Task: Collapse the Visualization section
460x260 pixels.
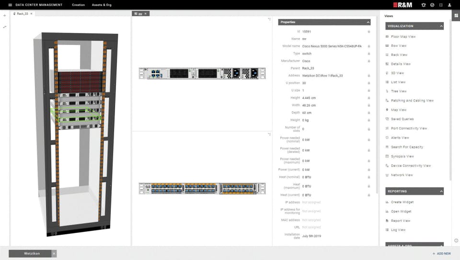Action: (x=441, y=26)
